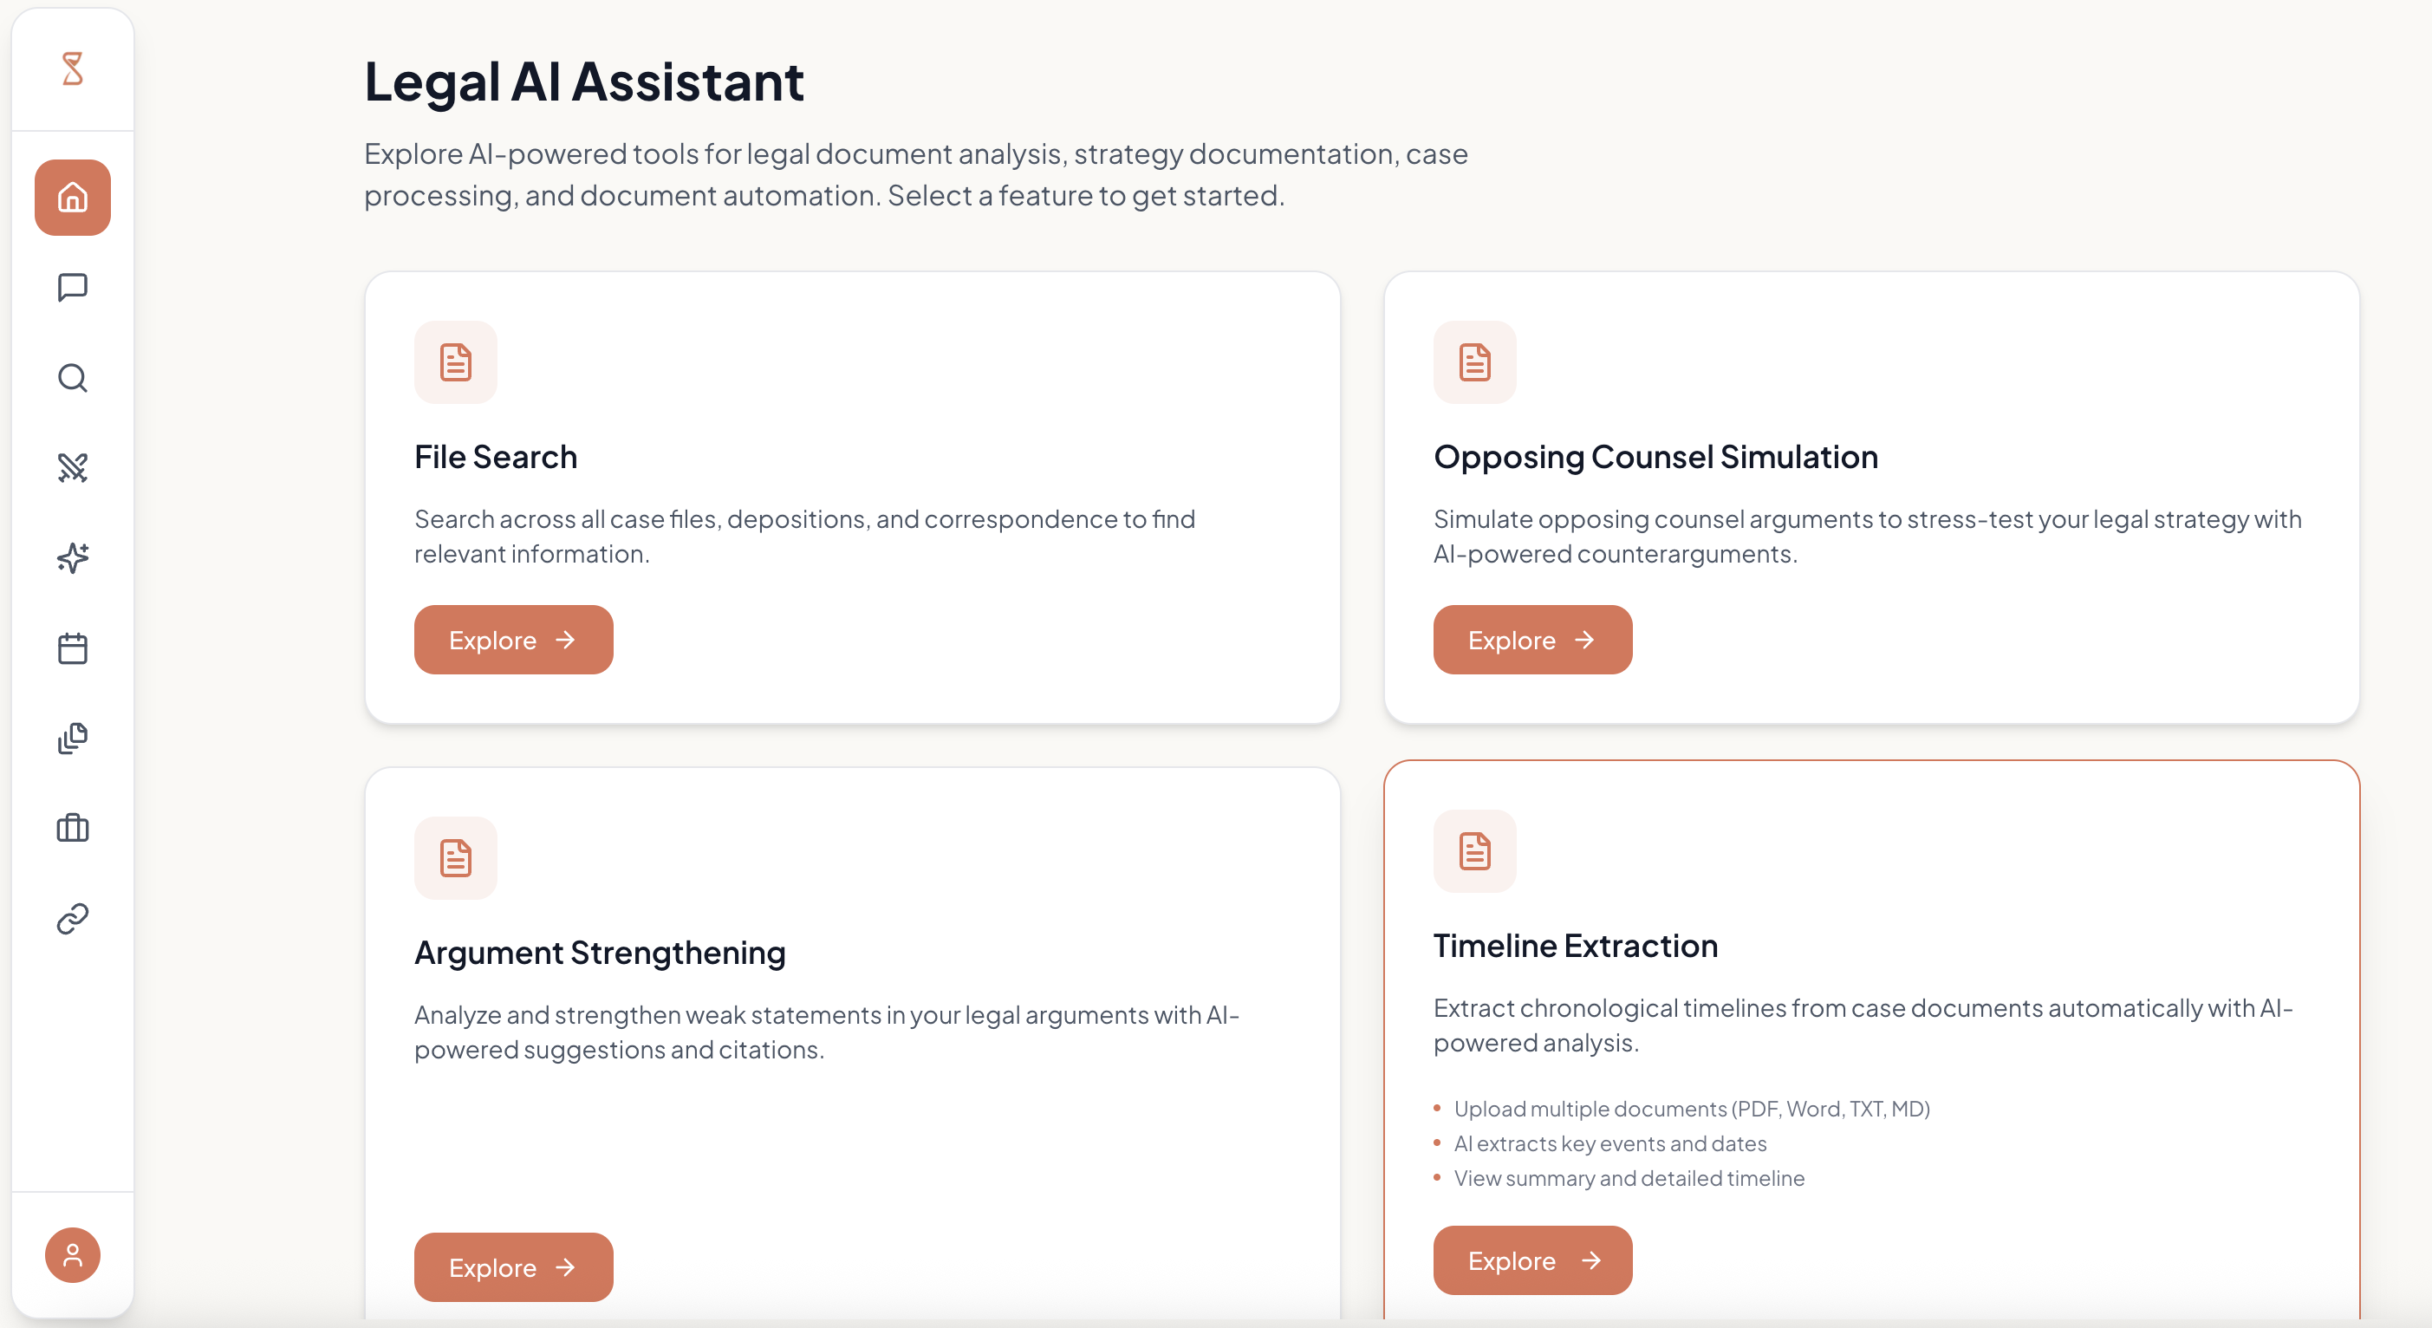Open the stacked documents icon in the sidebar

point(73,738)
